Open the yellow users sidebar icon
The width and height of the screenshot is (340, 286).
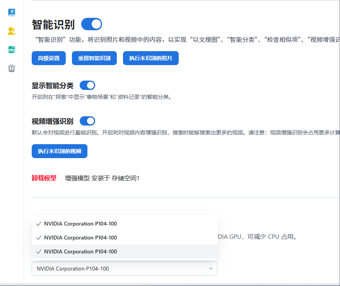12,31
